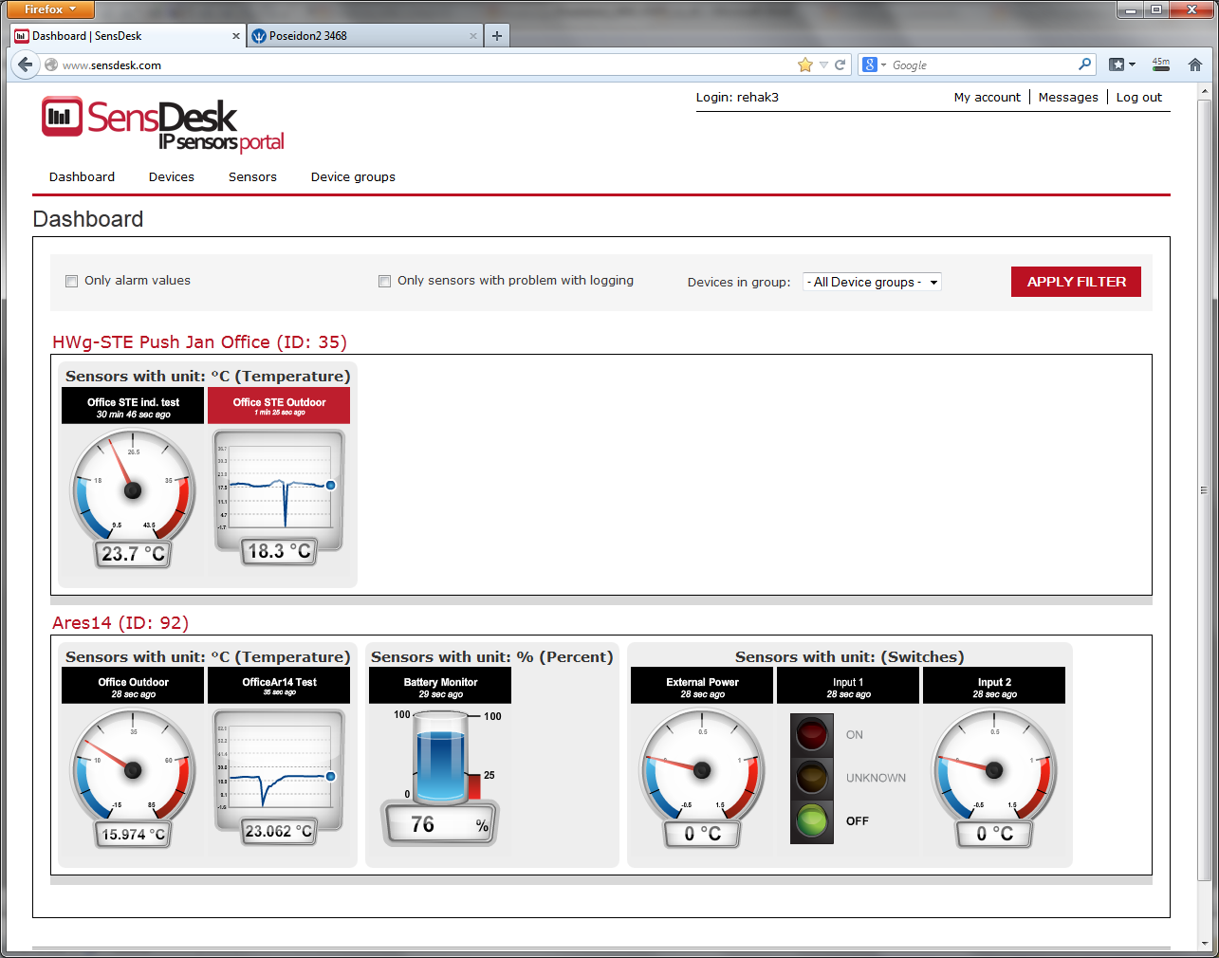Click the 23.7 °C temperature readout
1219x958 pixels.
coord(133,554)
